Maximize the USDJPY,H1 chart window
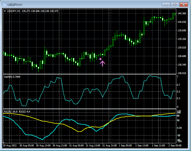 coord(175,5)
